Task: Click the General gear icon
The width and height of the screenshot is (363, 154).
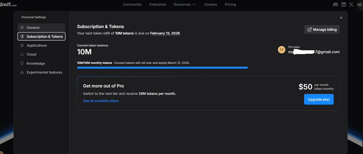Action: point(22,28)
